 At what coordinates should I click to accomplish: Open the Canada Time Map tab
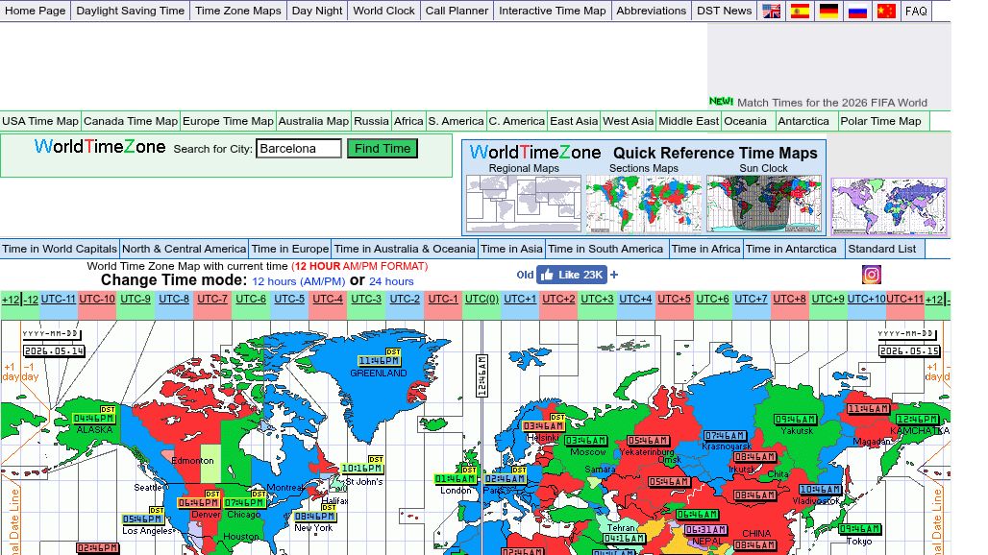coord(131,121)
